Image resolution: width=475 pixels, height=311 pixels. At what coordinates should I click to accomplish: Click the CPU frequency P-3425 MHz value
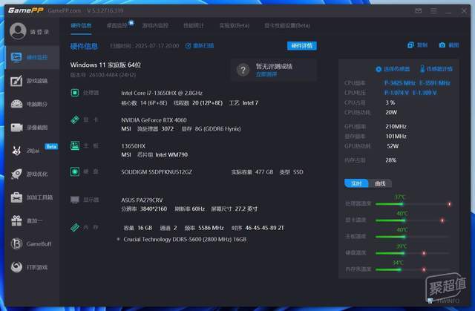tap(400, 83)
